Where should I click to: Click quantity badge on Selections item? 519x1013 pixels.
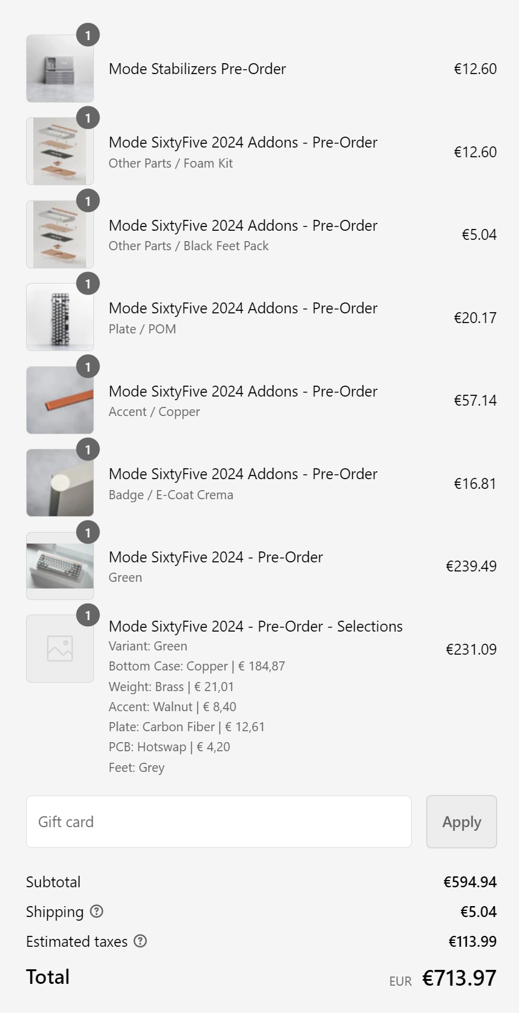pyautogui.click(x=88, y=615)
